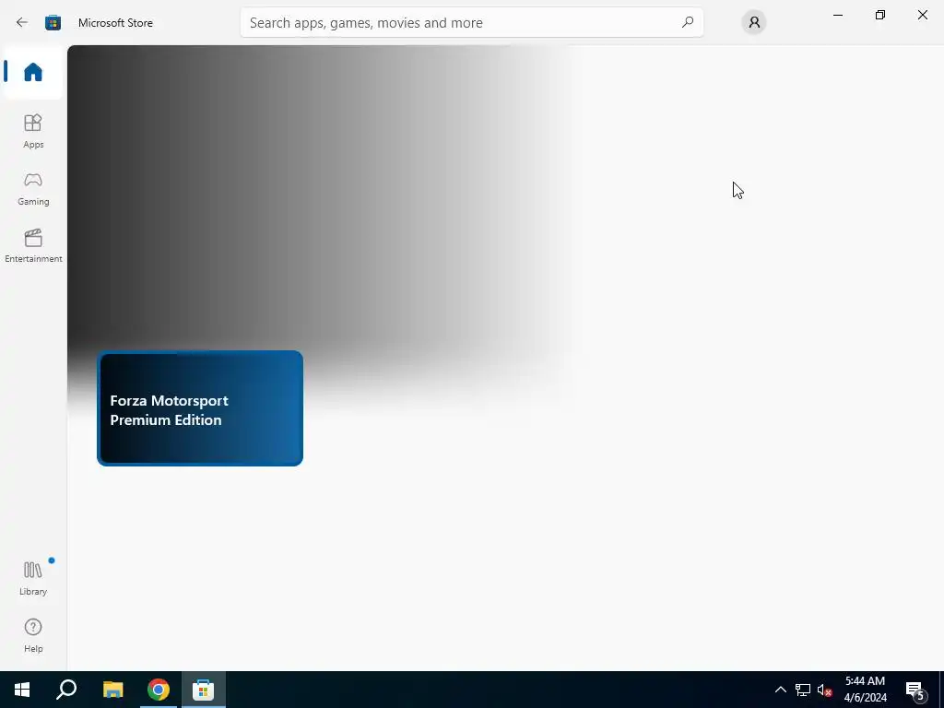
Task: Open the Gaming section
Action: 33,188
